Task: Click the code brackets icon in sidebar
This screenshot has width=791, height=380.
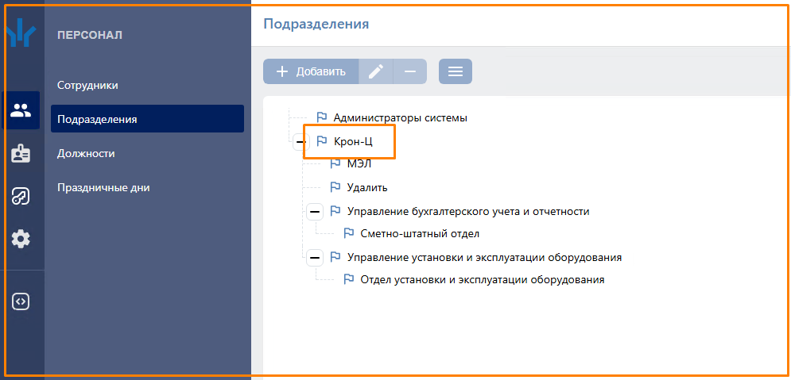Action: tap(21, 301)
